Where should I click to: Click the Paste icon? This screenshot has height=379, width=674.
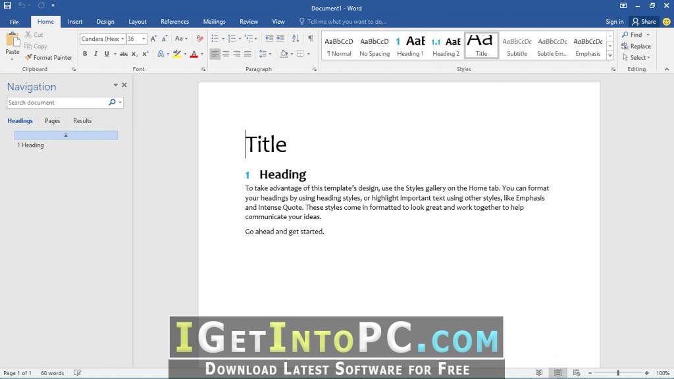click(13, 40)
